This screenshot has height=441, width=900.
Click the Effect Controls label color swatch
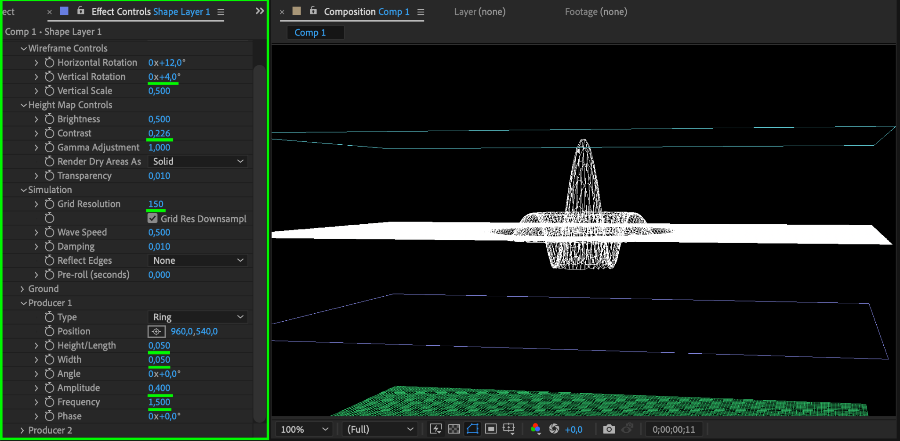(64, 11)
